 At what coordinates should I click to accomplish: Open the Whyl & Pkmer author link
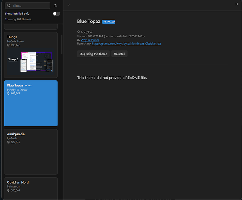tap(90, 40)
